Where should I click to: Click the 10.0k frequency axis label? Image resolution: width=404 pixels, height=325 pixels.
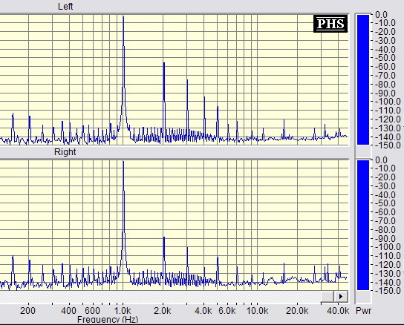(x=257, y=311)
